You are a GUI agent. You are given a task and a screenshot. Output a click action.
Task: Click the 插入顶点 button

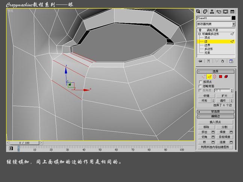click(216, 122)
